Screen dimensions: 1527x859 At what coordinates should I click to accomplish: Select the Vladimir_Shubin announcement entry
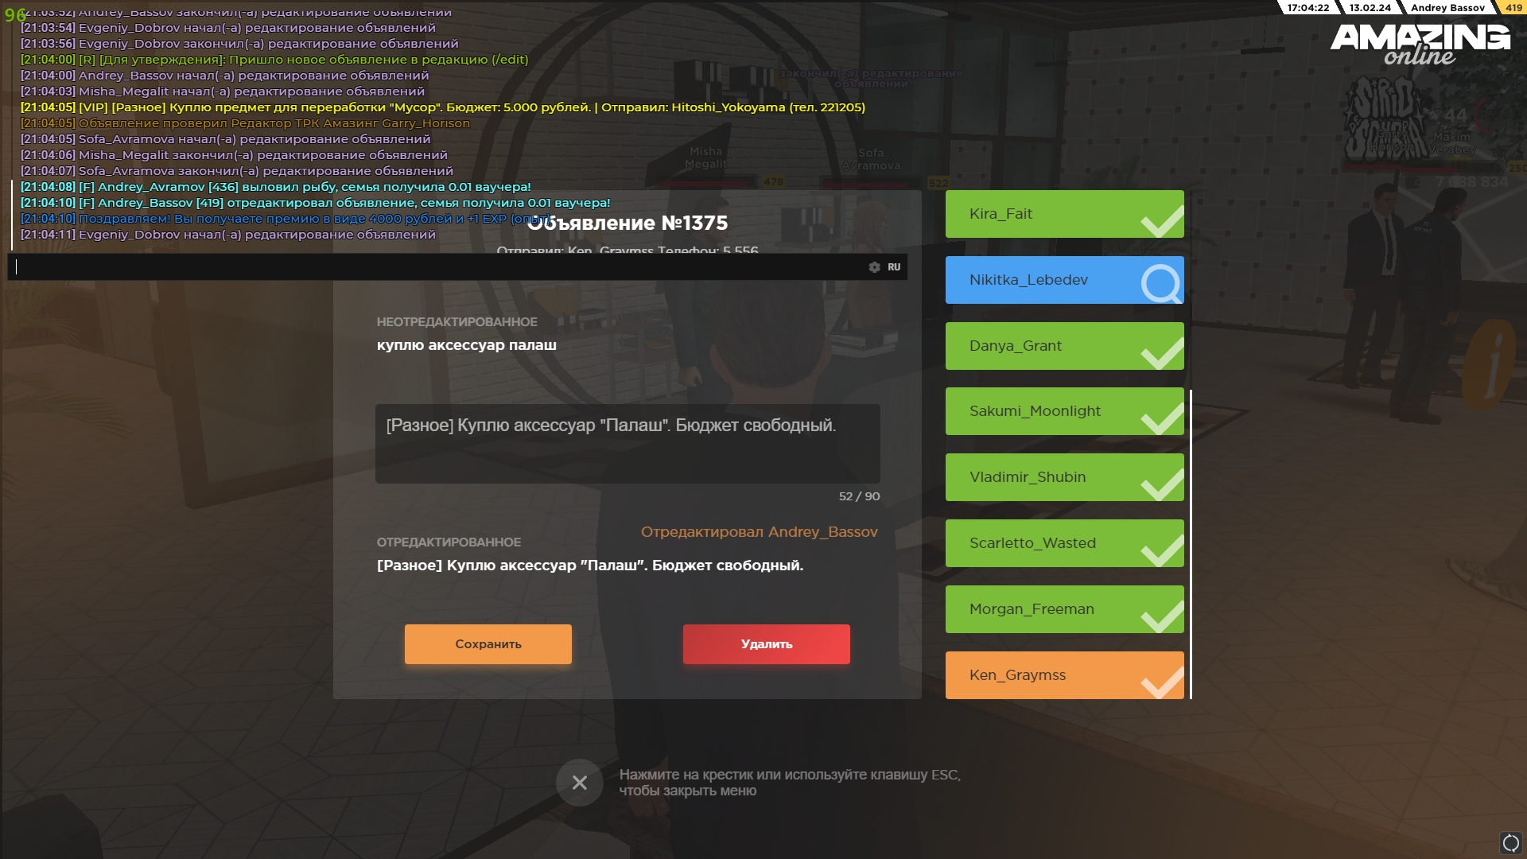1064,477
